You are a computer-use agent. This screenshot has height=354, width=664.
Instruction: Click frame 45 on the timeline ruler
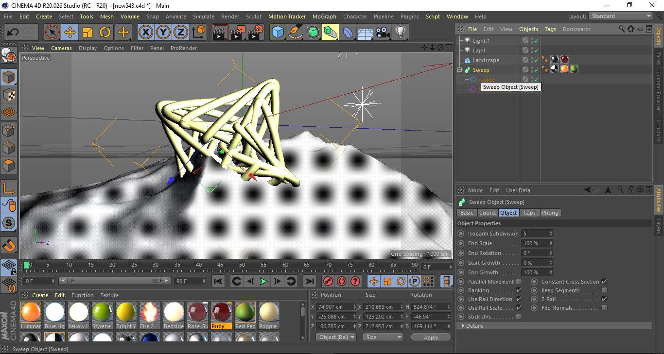click(x=220, y=265)
